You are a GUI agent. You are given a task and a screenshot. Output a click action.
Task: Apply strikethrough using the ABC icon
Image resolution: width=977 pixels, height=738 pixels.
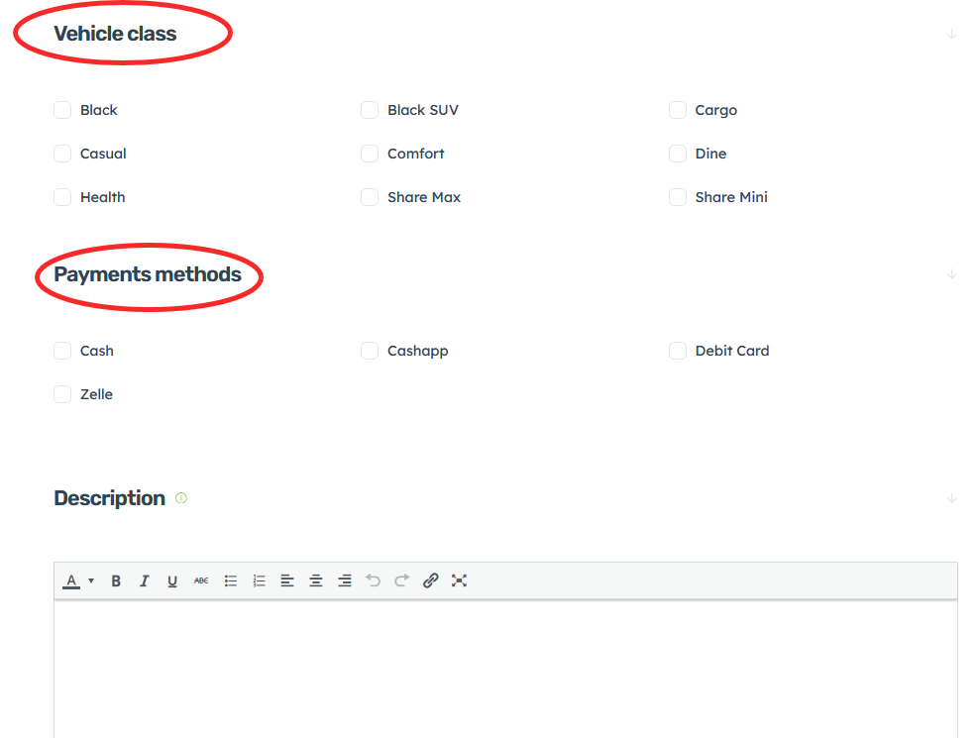tap(201, 581)
